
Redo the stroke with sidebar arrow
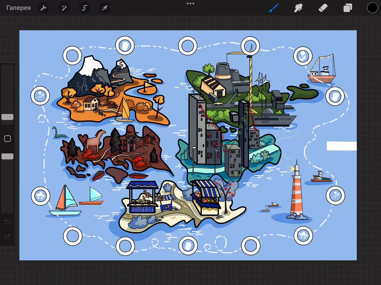pyautogui.click(x=7, y=237)
